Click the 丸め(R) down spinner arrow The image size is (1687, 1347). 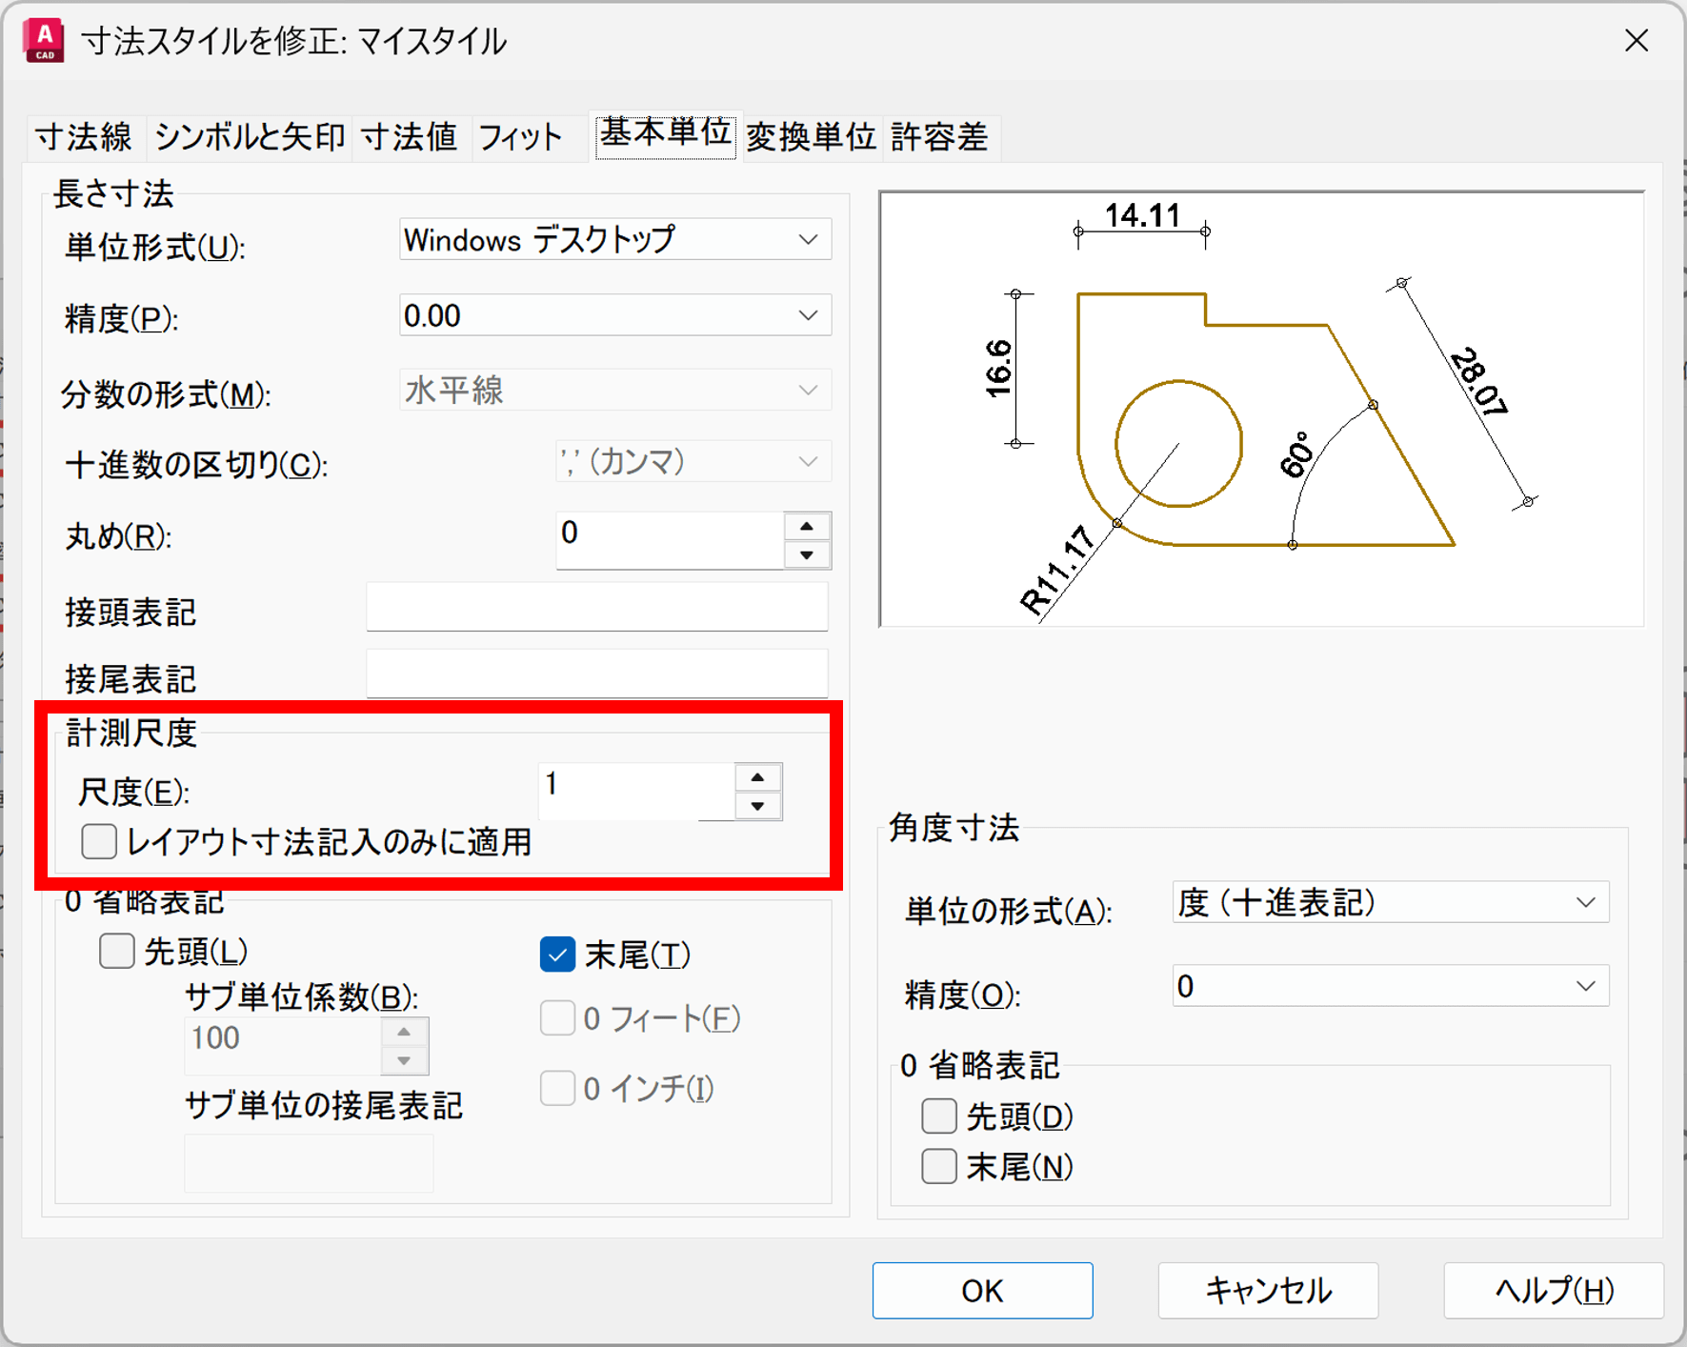tap(807, 554)
